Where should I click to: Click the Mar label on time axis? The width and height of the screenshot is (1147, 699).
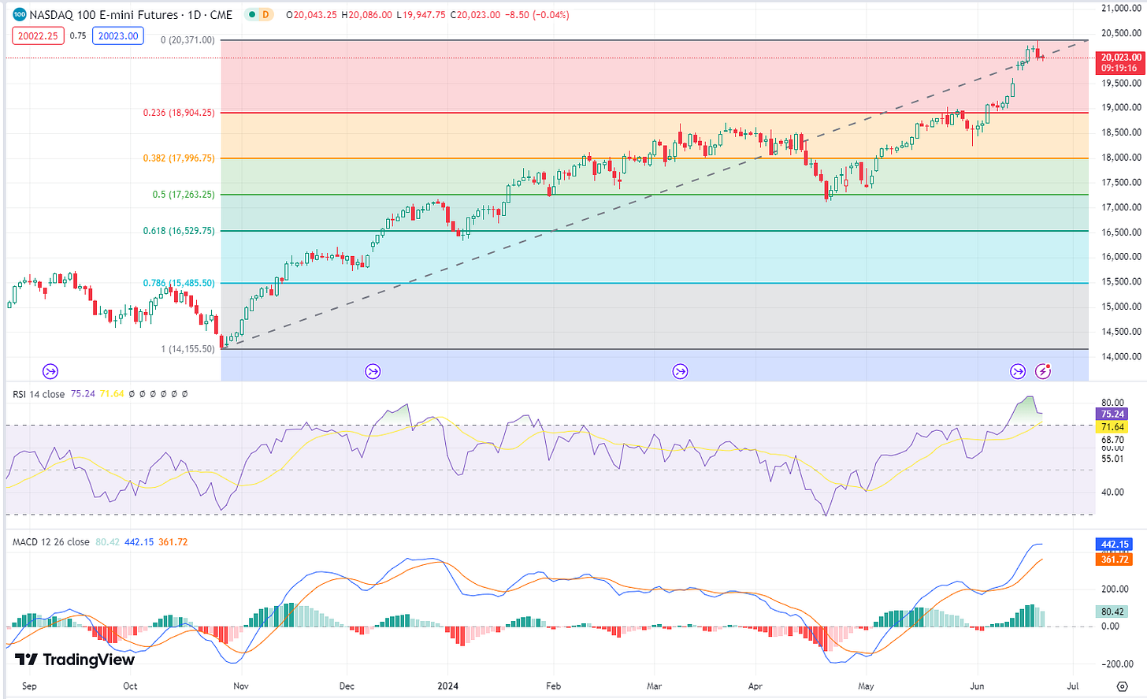coord(654,686)
